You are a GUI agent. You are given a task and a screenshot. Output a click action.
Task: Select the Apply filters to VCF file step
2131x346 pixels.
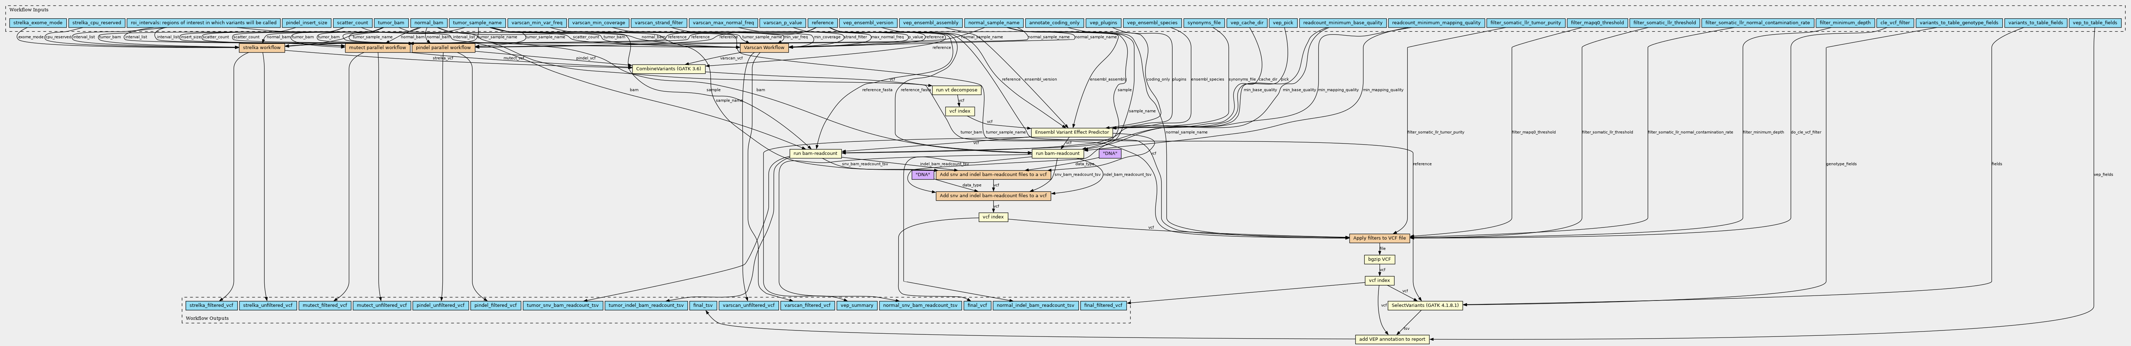pos(1380,238)
